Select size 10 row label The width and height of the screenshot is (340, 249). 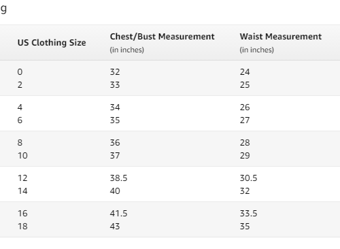point(22,156)
